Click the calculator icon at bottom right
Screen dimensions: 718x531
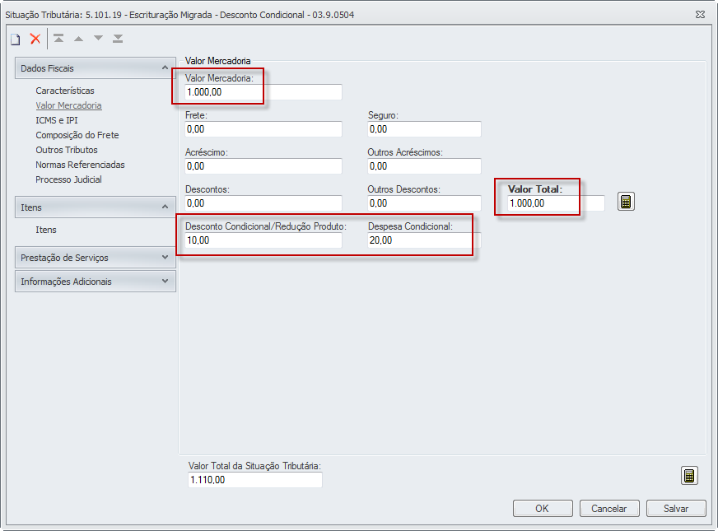(689, 476)
